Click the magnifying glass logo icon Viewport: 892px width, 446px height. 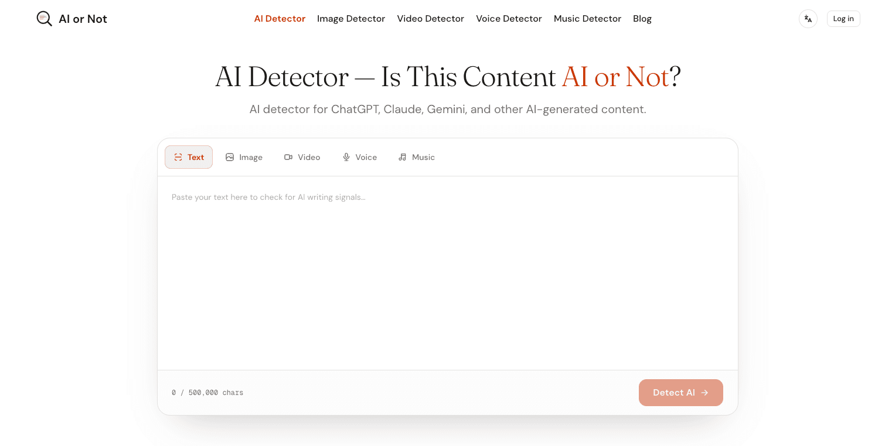coord(45,19)
